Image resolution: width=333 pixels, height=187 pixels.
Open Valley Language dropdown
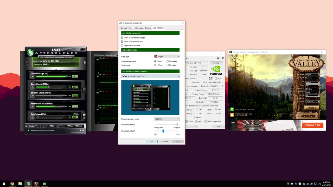[312, 75]
